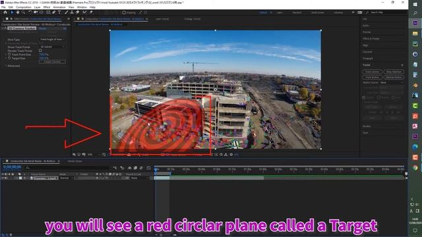422x237 pixels.
Task: Toggle hide shy layers icon in timeline
Action: point(129,168)
